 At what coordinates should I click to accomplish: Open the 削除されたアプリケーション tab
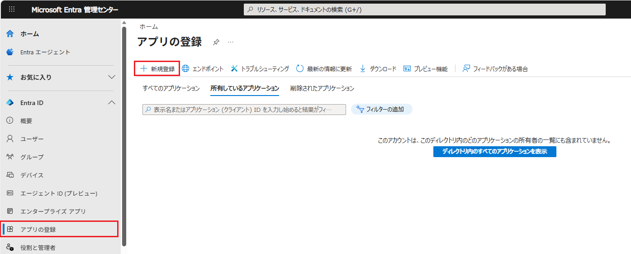click(x=322, y=88)
